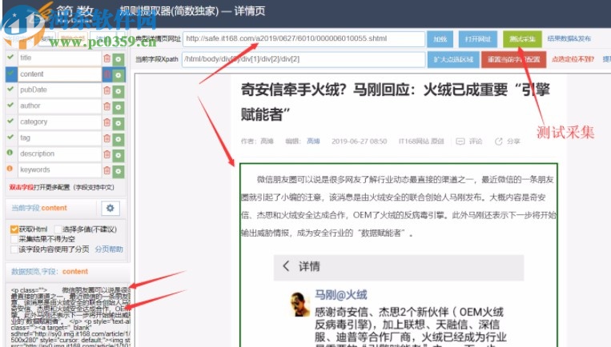Viewport: 611px width, 347px height.
Task: Click the green check status beside author
Action: pyautogui.click(x=10, y=105)
